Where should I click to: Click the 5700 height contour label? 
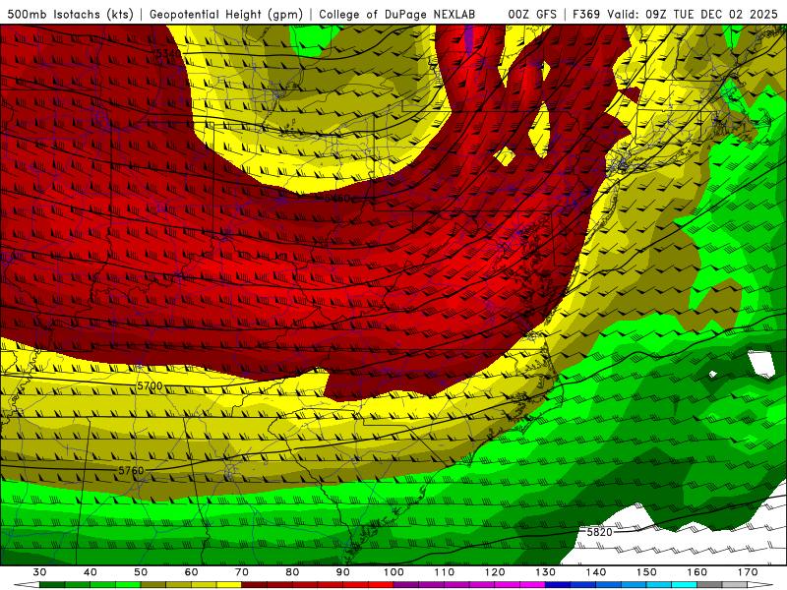click(x=150, y=385)
